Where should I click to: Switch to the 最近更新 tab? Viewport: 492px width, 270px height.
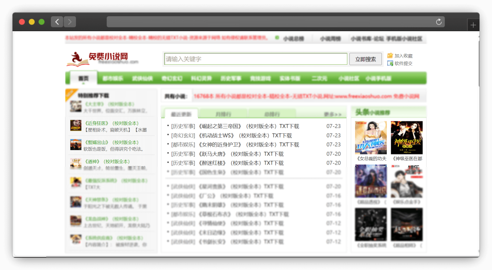coord(181,114)
